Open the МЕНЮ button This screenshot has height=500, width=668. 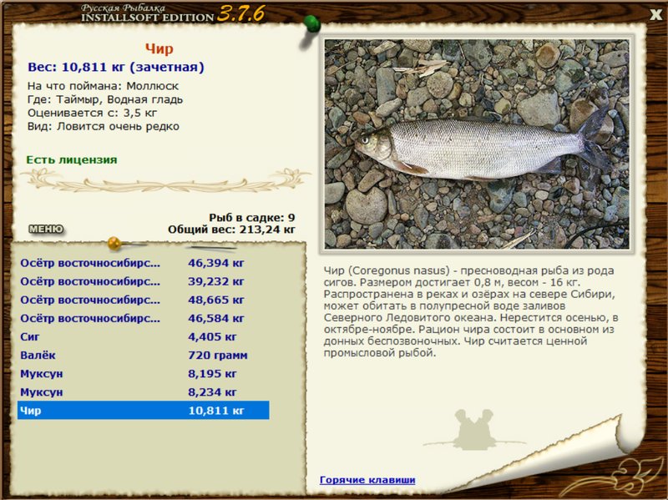point(46,229)
